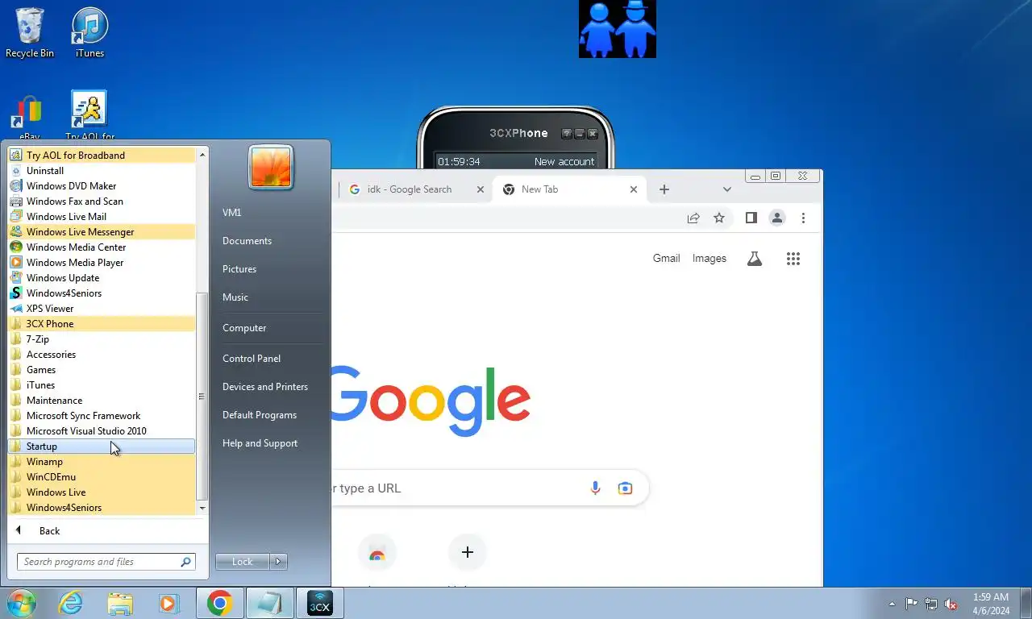Open 3CX taskbar button
The height and width of the screenshot is (619, 1032).
320,603
